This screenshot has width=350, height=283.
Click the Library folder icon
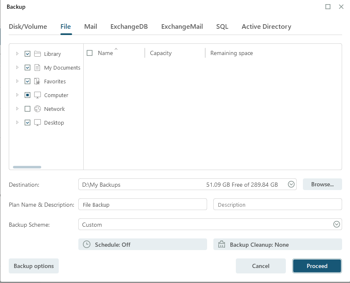click(37, 54)
